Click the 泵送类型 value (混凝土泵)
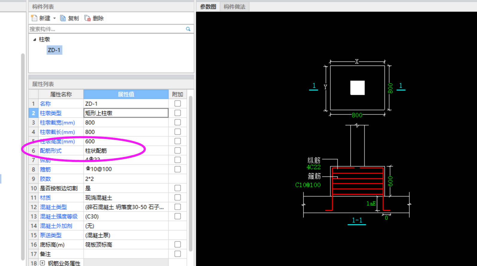The image size is (477, 266). point(126,235)
